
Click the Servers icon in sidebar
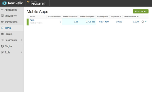point(2,34)
